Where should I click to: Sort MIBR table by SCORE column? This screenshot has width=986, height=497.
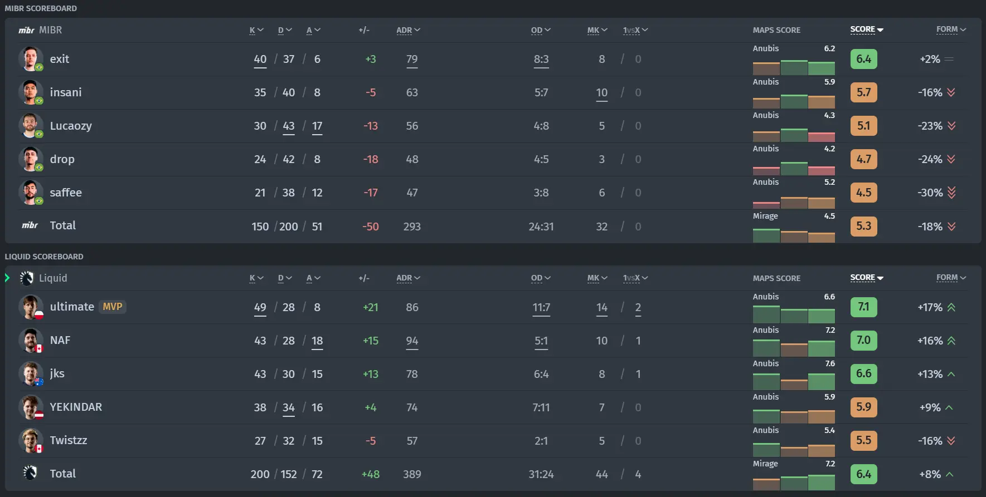tap(867, 29)
